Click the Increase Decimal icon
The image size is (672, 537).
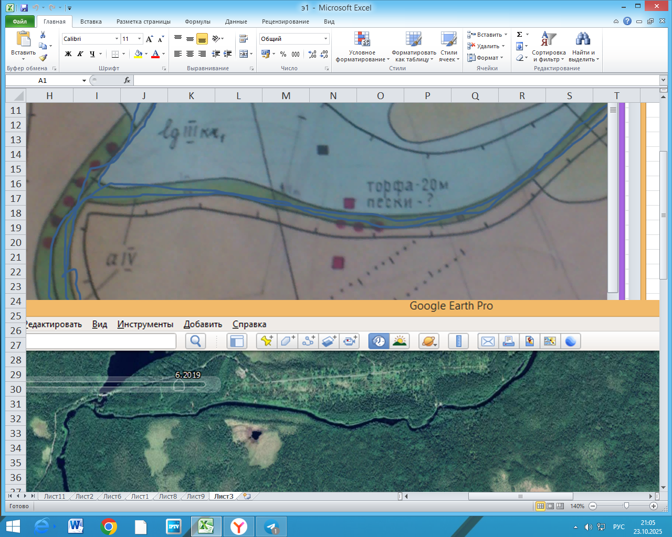coord(312,54)
